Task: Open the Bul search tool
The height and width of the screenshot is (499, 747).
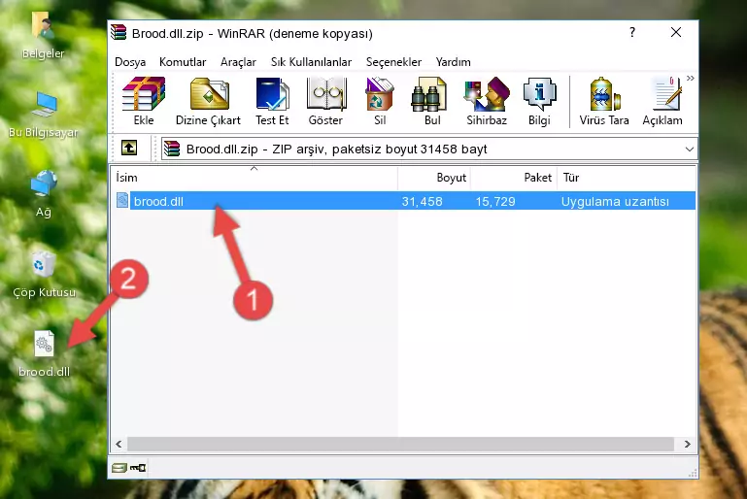Action: [x=431, y=101]
